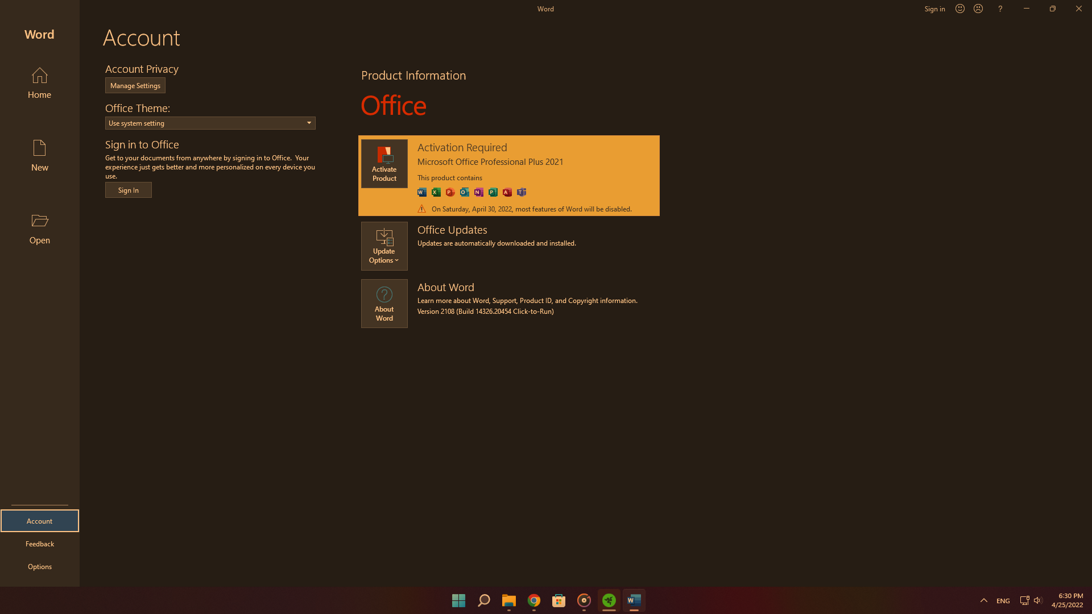
Task: Open Word Options from sidebar
Action: 39,566
